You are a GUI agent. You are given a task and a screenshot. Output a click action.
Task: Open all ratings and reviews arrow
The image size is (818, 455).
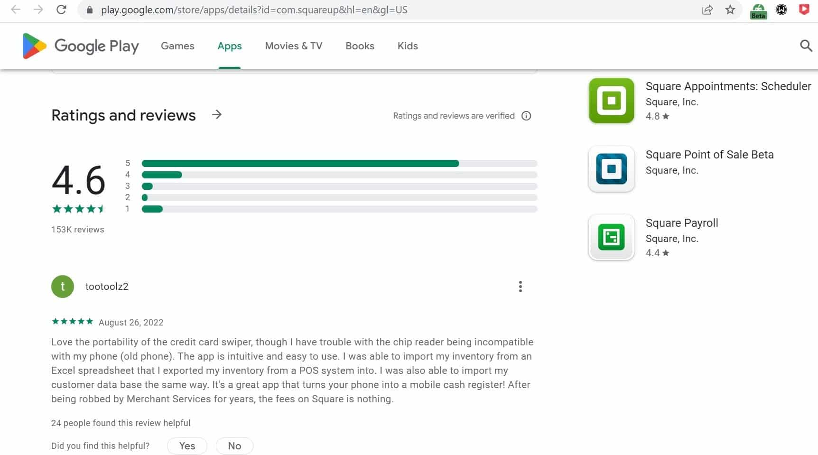coord(217,115)
